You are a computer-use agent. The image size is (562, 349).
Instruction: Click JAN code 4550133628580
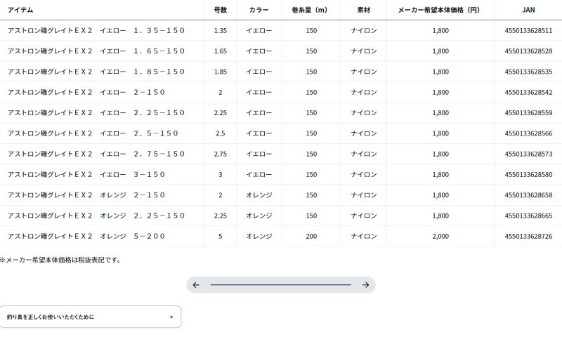[528, 174]
